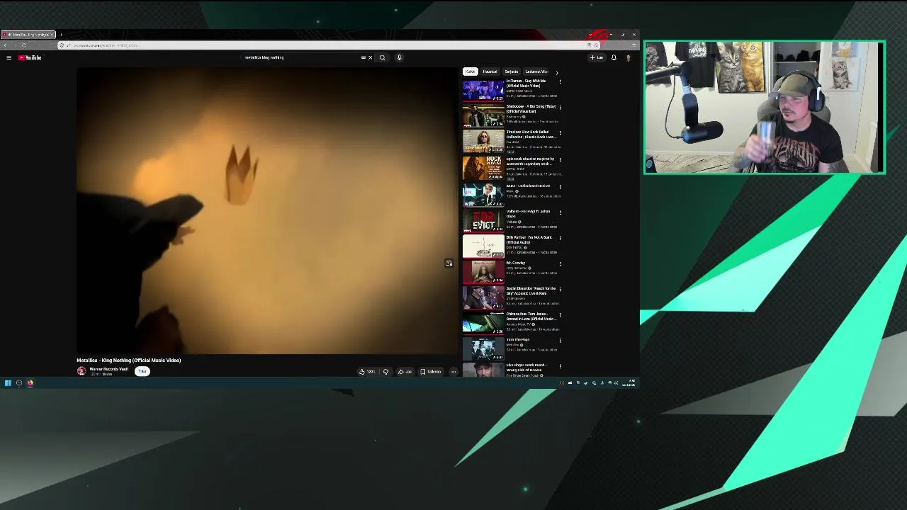
Task: Bookmark the page with the star icon
Action: click(596, 45)
